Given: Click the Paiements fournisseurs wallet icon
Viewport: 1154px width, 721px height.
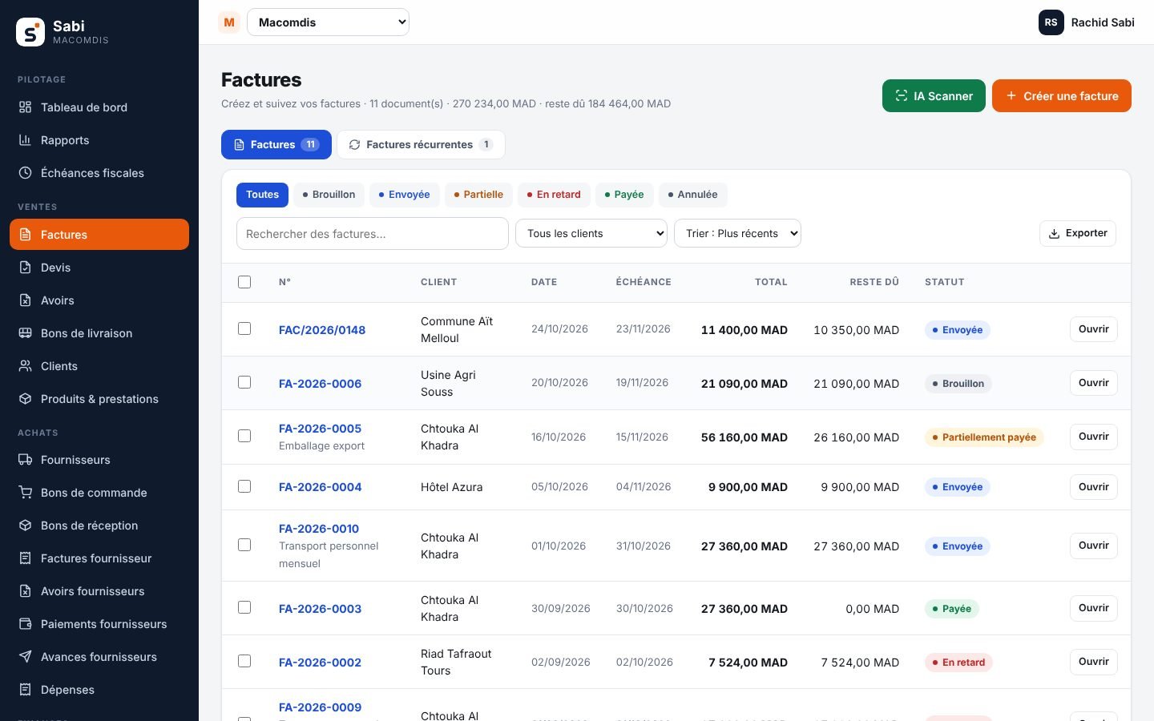Looking at the screenshot, I should (25, 624).
